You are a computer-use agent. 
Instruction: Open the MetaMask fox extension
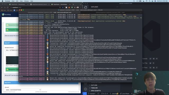pyautogui.click(x=69, y=7)
